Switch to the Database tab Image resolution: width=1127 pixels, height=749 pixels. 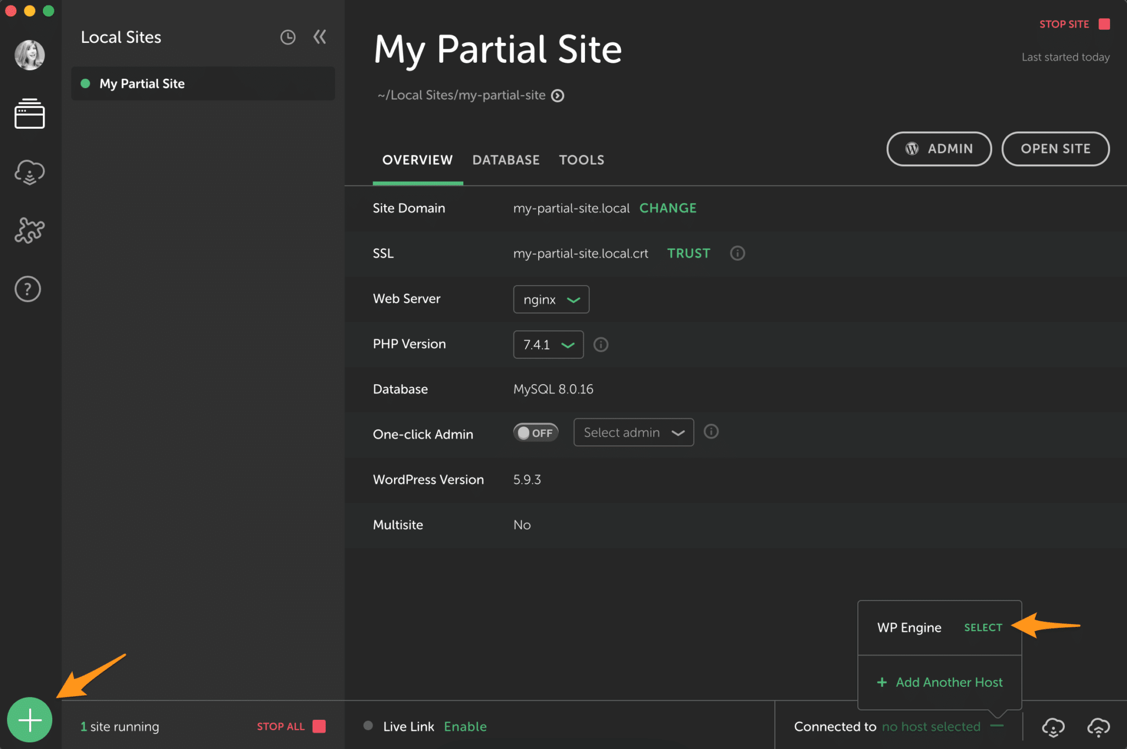505,160
